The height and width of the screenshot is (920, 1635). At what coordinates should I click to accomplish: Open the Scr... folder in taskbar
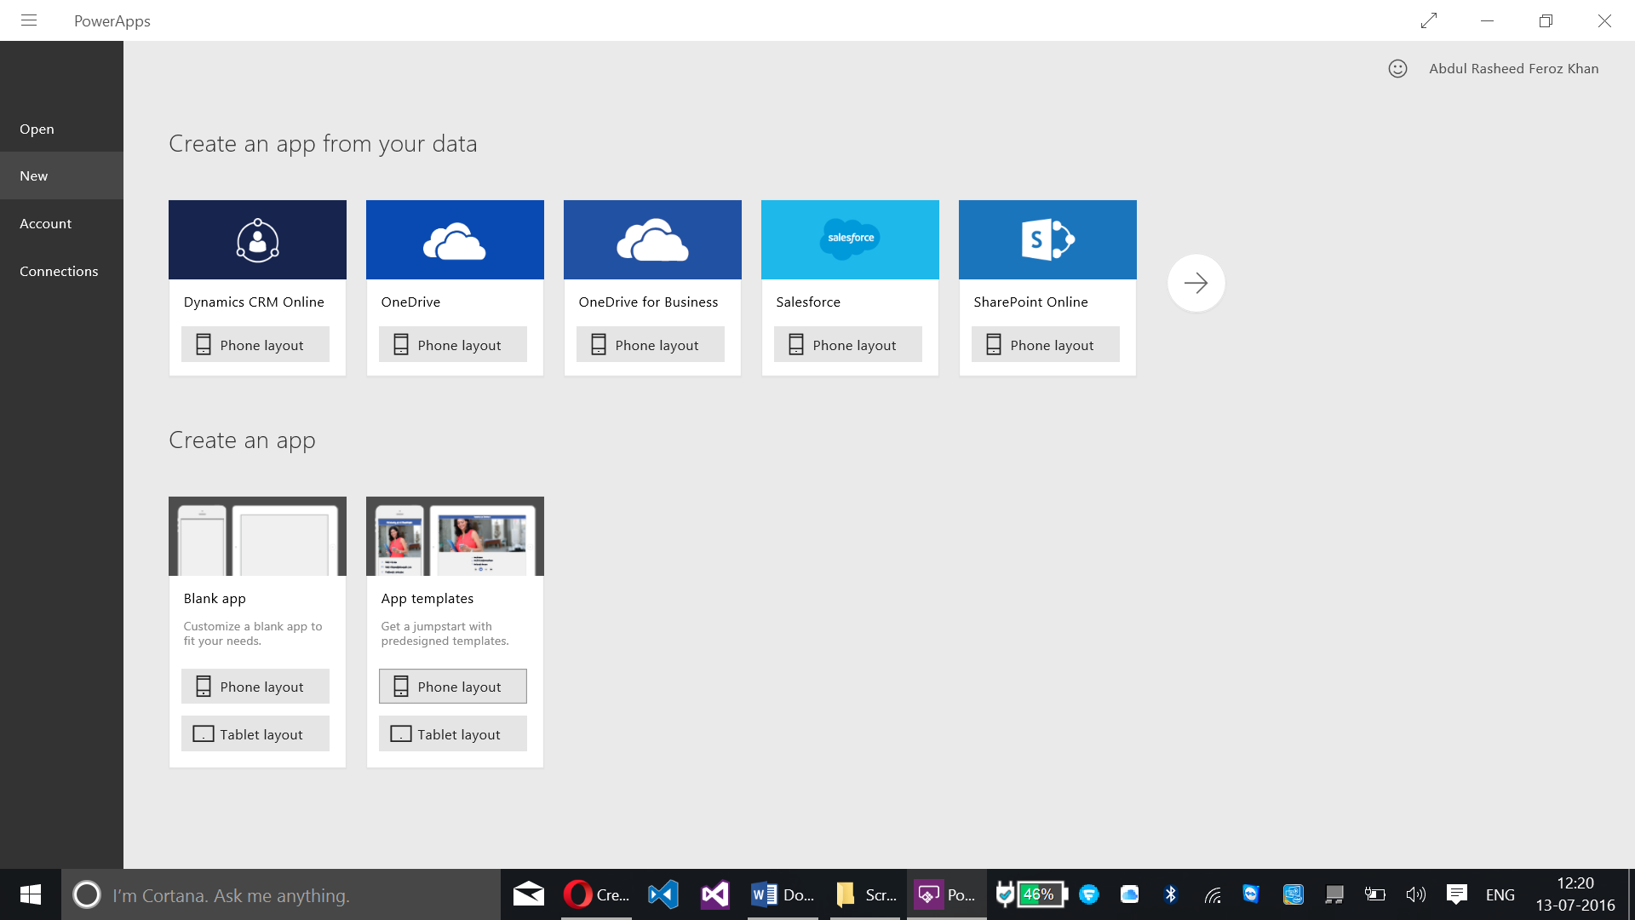865,894
